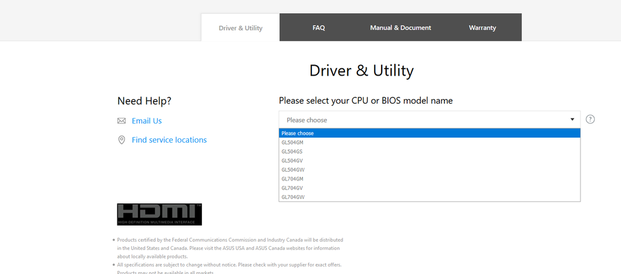Open the Manual & Document tab
This screenshot has width=621, height=274.
400,28
